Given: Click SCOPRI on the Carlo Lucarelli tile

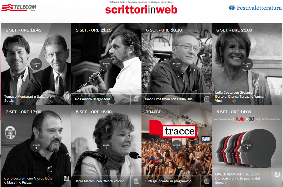Looking at the screenshot, I should click(x=36, y=146).
